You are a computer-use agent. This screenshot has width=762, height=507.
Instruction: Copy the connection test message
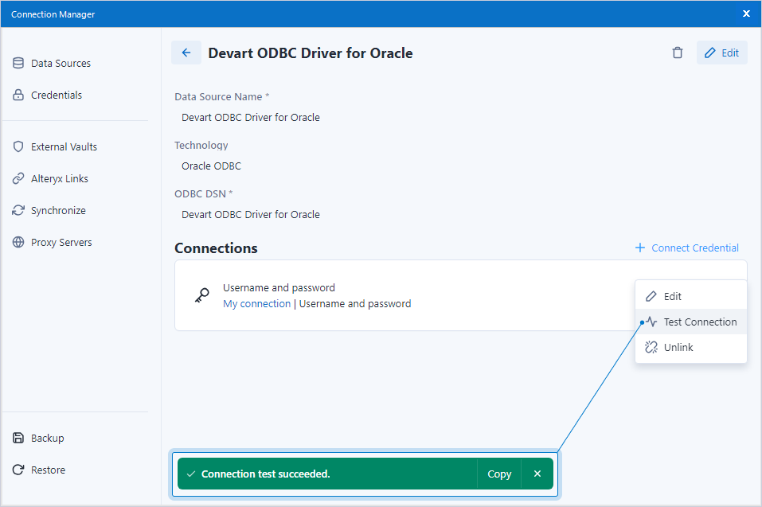pyautogui.click(x=499, y=474)
